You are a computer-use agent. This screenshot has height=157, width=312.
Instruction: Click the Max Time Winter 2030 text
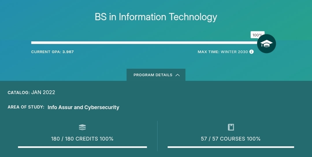223,52
